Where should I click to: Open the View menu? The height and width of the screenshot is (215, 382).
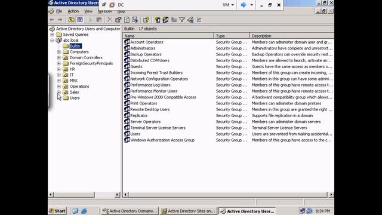pyautogui.click(x=88, y=11)
